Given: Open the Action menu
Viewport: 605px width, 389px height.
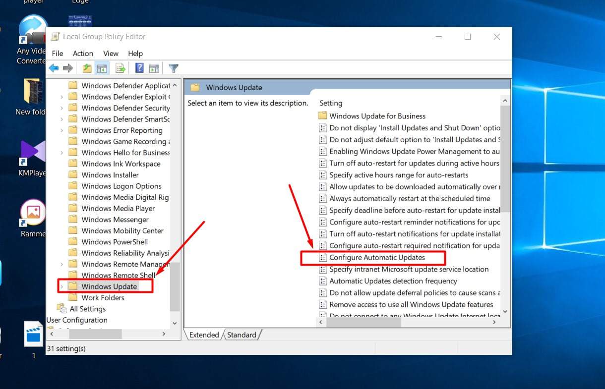Looking at the screenshot, I should pyautogui.click(x=83, y=54).
